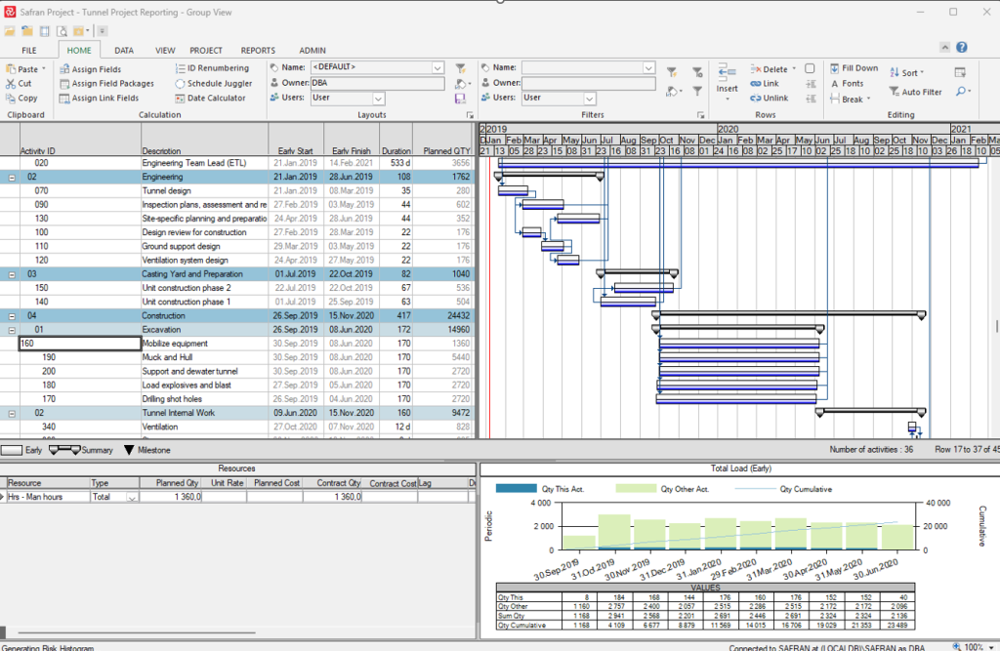Click the Break tool
Viewport: 1000px width, 651px height.
pos(851,99)
